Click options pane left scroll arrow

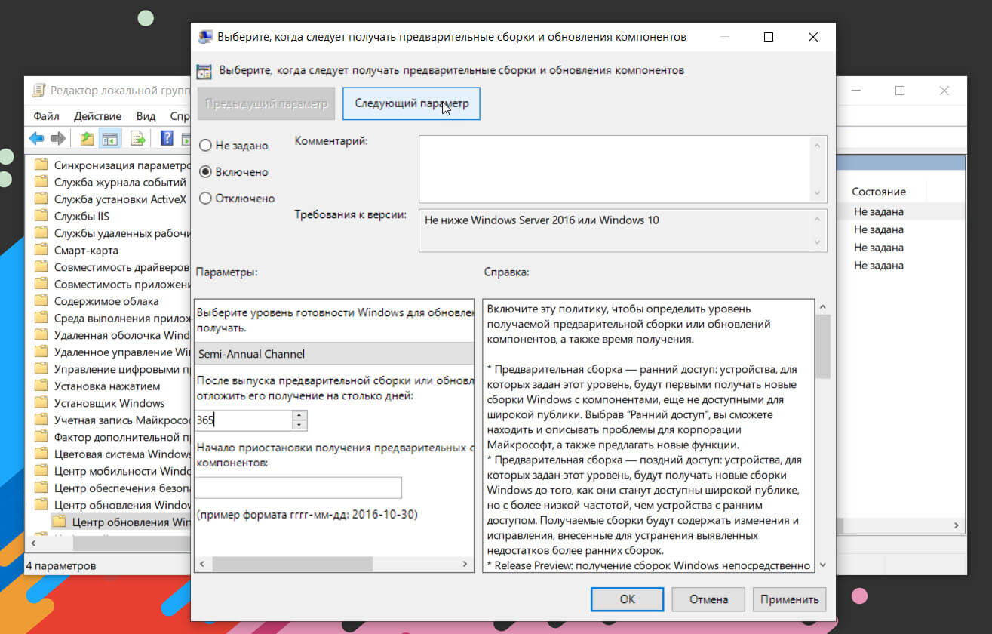[x=202, y=564]
